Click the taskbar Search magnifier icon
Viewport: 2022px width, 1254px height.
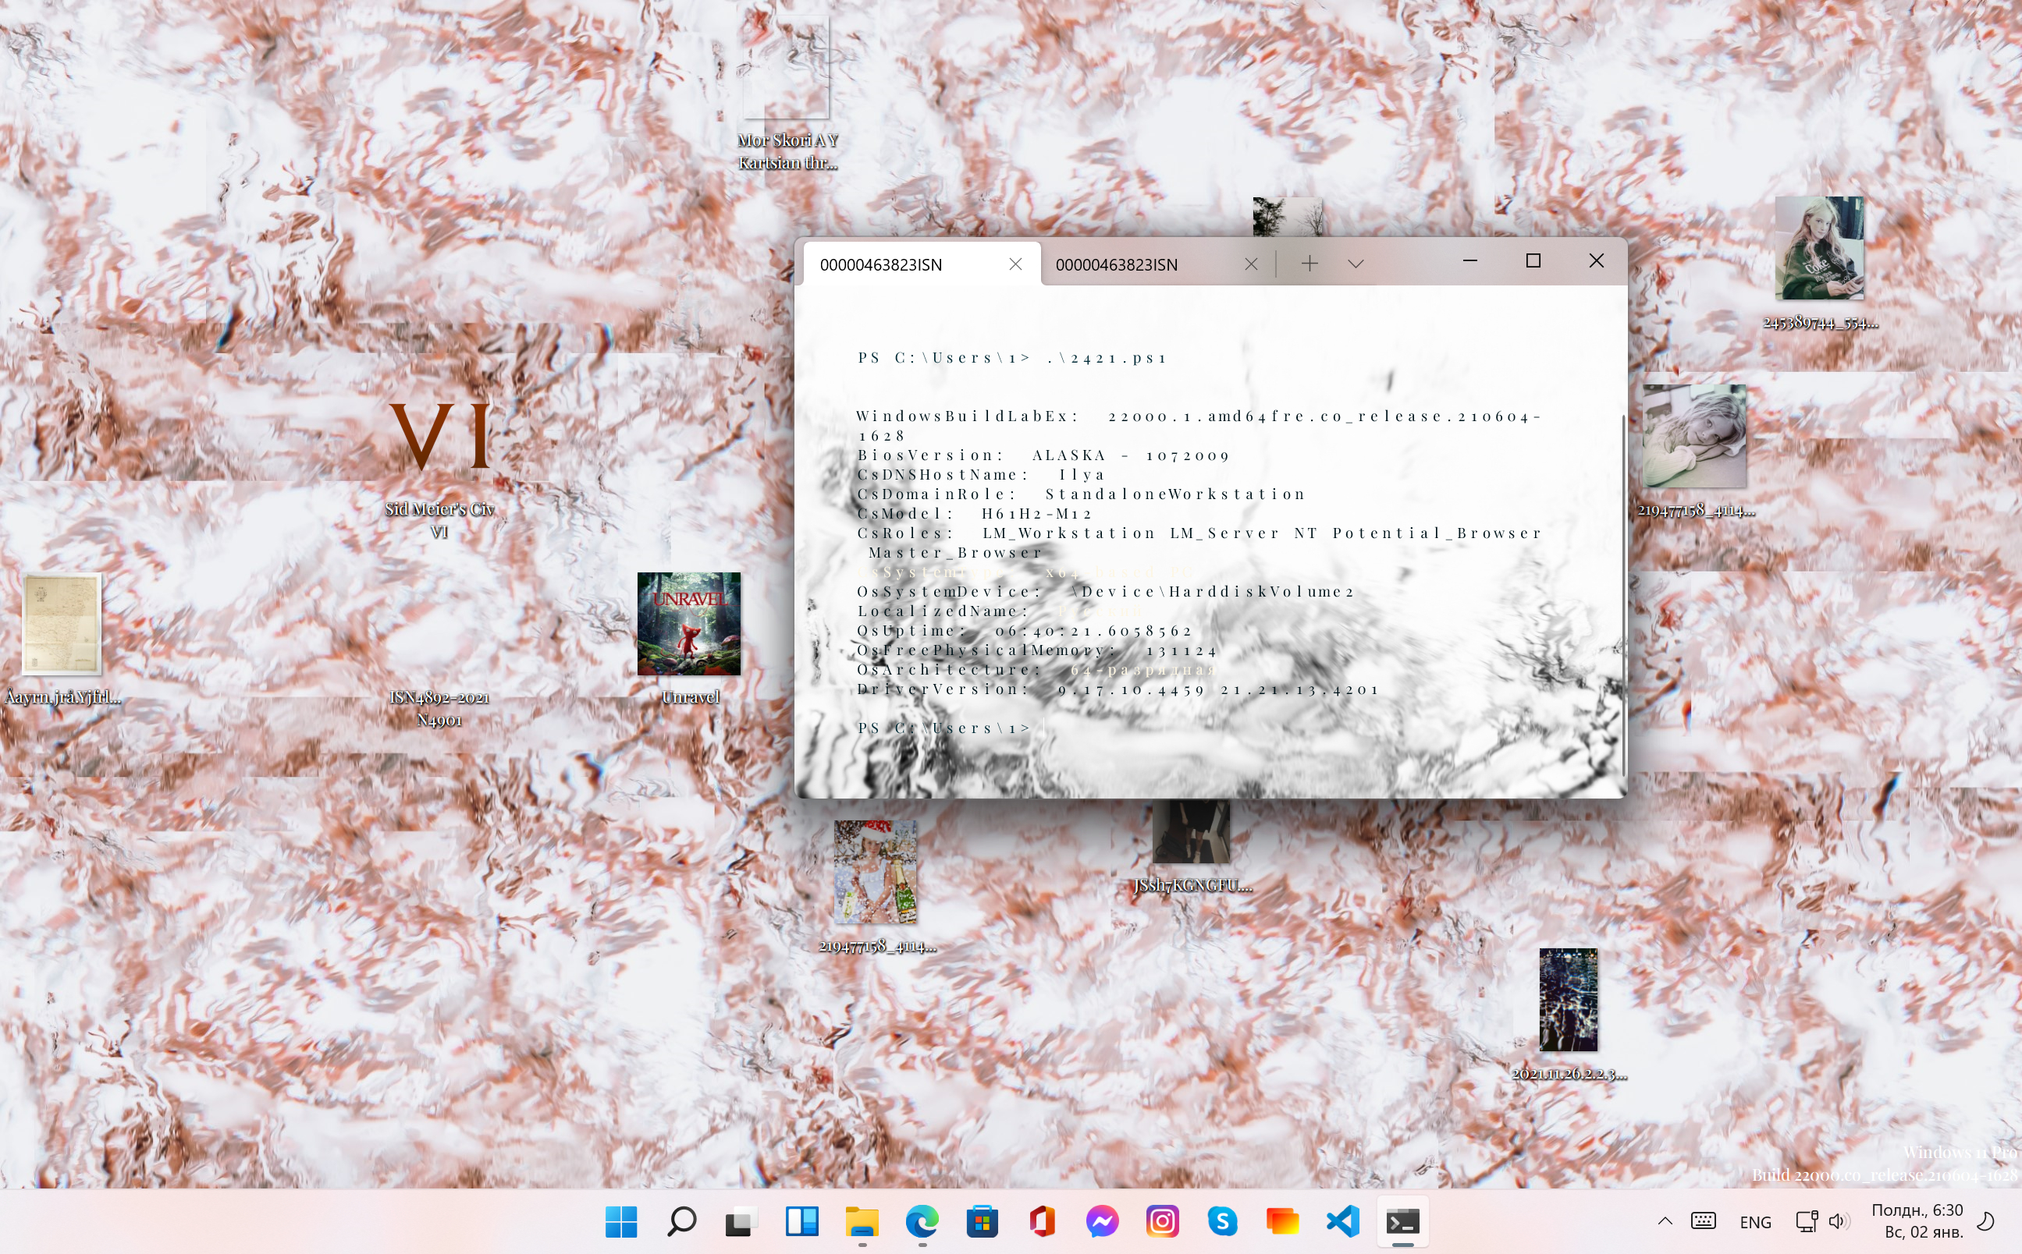(x=681, y=1220)
